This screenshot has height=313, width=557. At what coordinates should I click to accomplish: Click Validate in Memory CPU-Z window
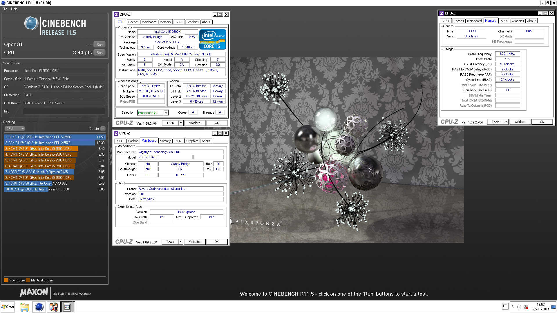[x=520, y=122]
